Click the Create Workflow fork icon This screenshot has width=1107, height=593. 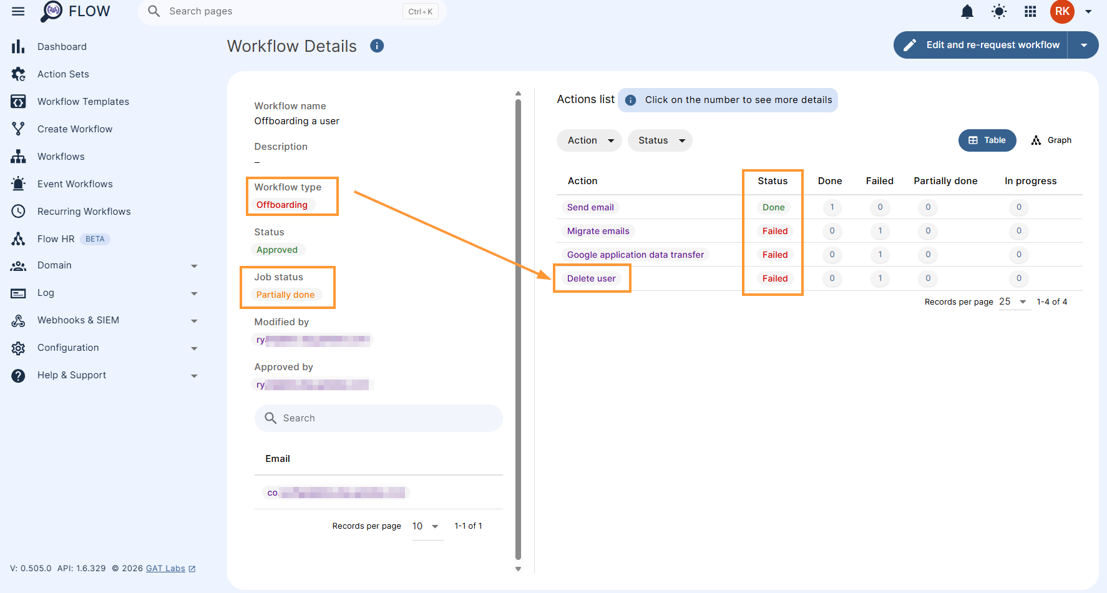click(x=18, y=129)
